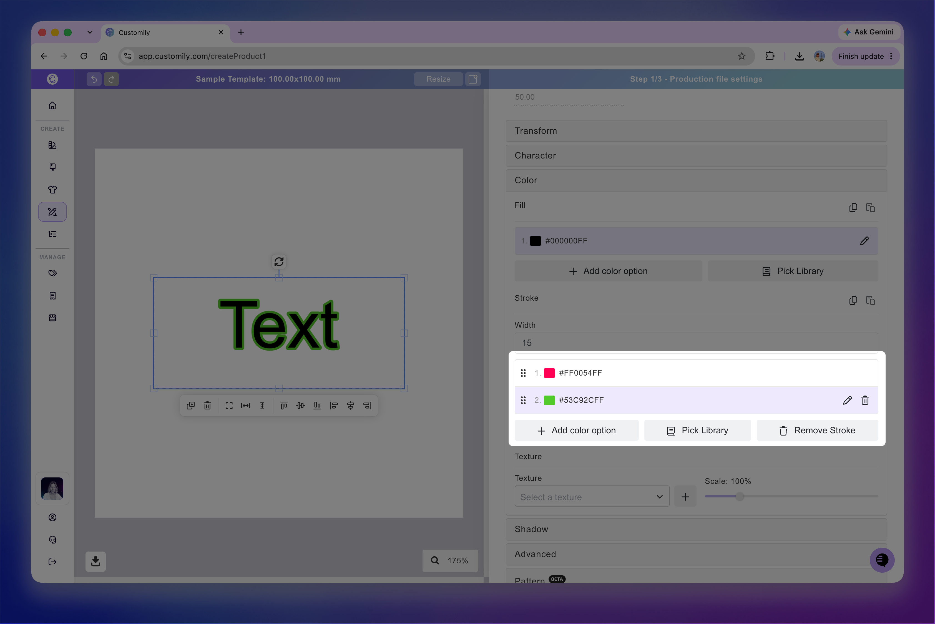Edit the #53C92CFF stroke color
The width and height of the screenshot is (935, 624).
coord(847,400)
